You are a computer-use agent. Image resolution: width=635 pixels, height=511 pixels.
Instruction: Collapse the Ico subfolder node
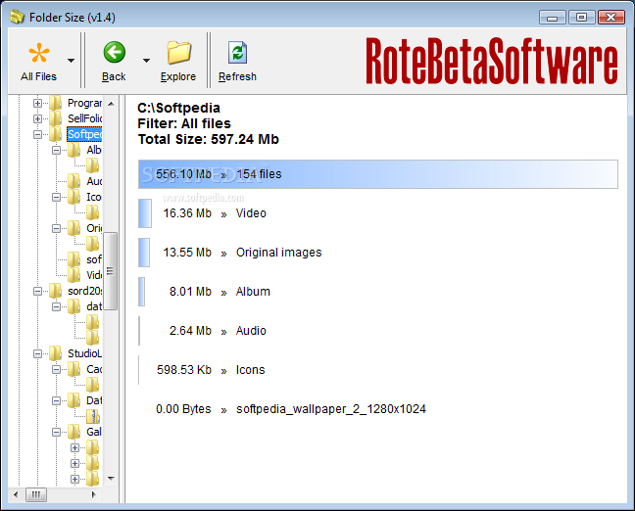click(x=56, y=197)
